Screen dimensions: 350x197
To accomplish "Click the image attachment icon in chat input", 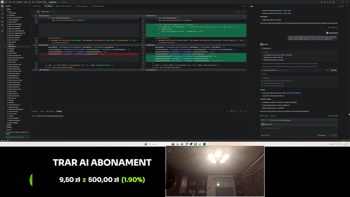I will pos(268,135).
